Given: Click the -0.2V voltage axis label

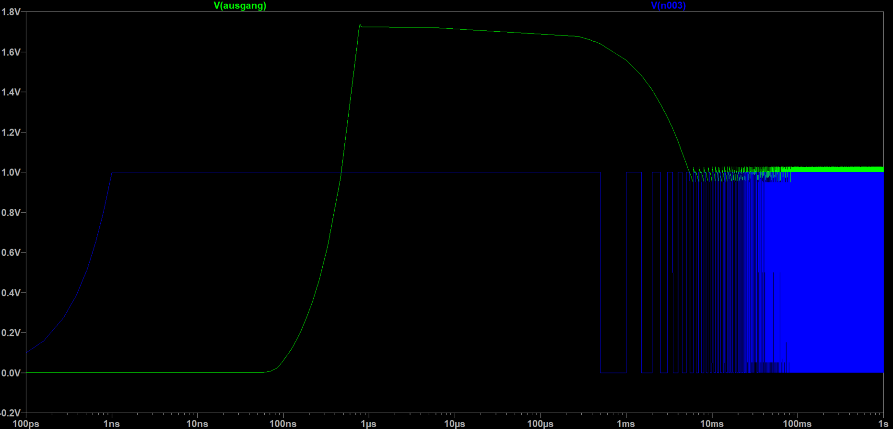Looking at the screenshot, I should pyautogui.click(x=10, y=413).
